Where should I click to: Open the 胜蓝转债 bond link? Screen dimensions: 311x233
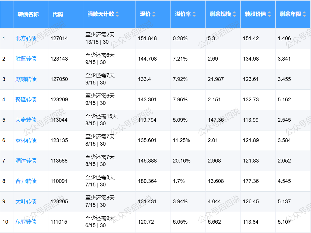point(26,59)
